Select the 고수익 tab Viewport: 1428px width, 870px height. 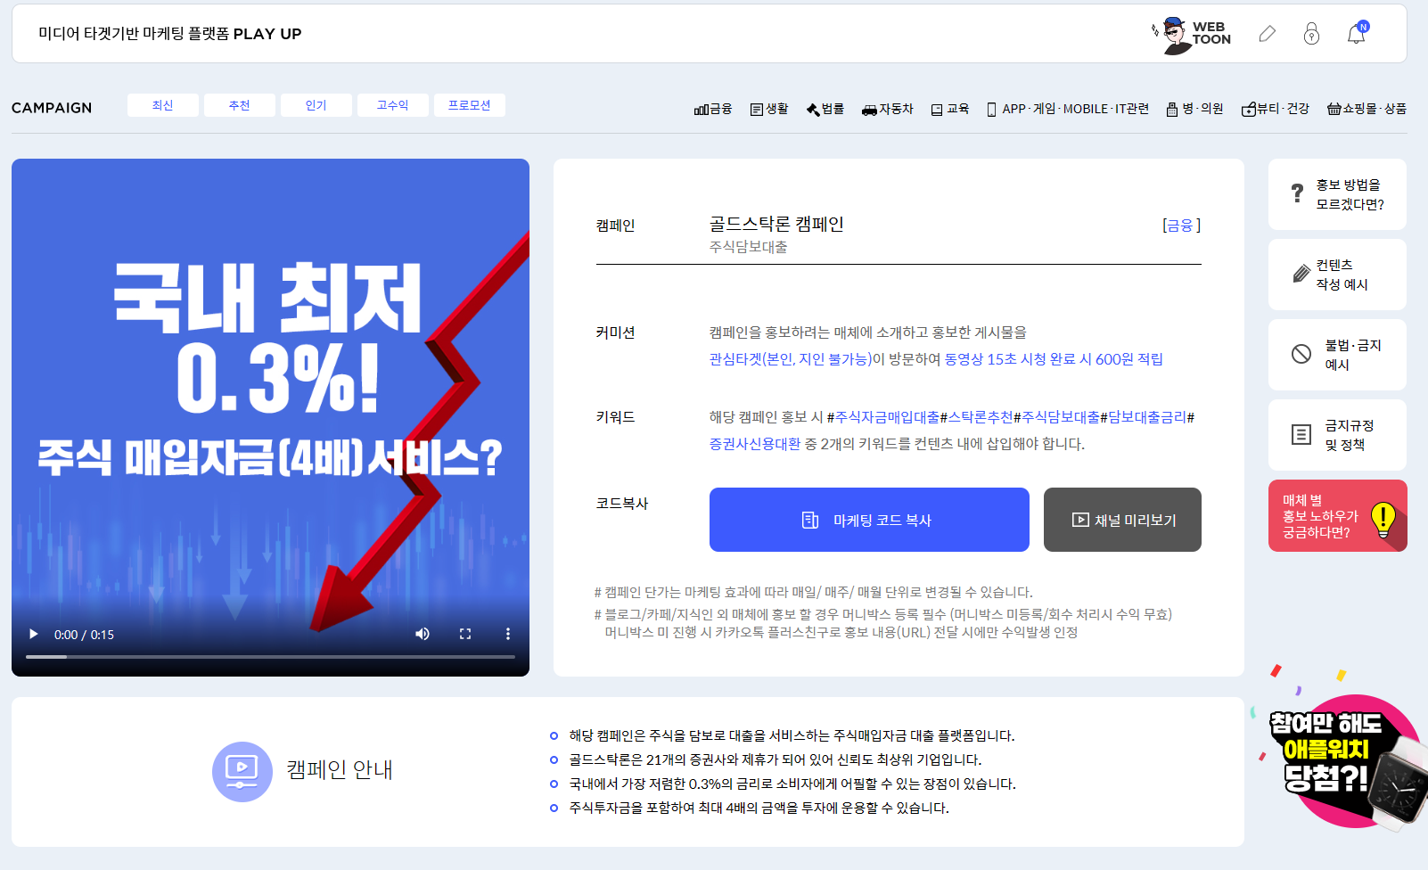click(x=393, y=105)
